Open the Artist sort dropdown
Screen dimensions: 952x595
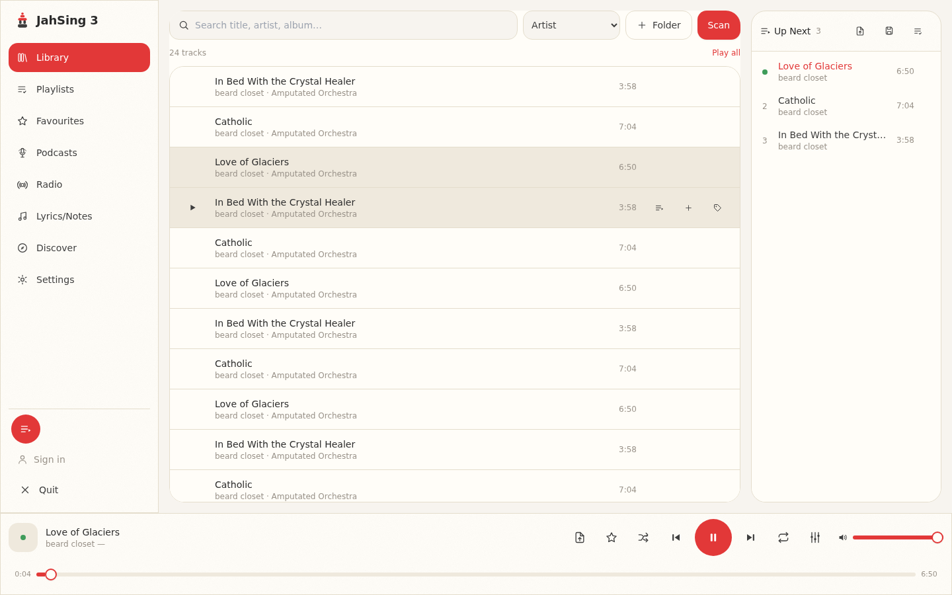click(571, 25)
